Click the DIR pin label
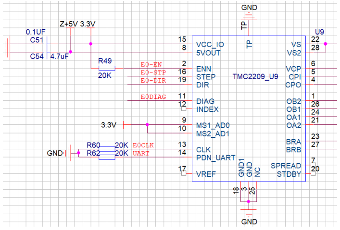340x230 pixels. 202,85
